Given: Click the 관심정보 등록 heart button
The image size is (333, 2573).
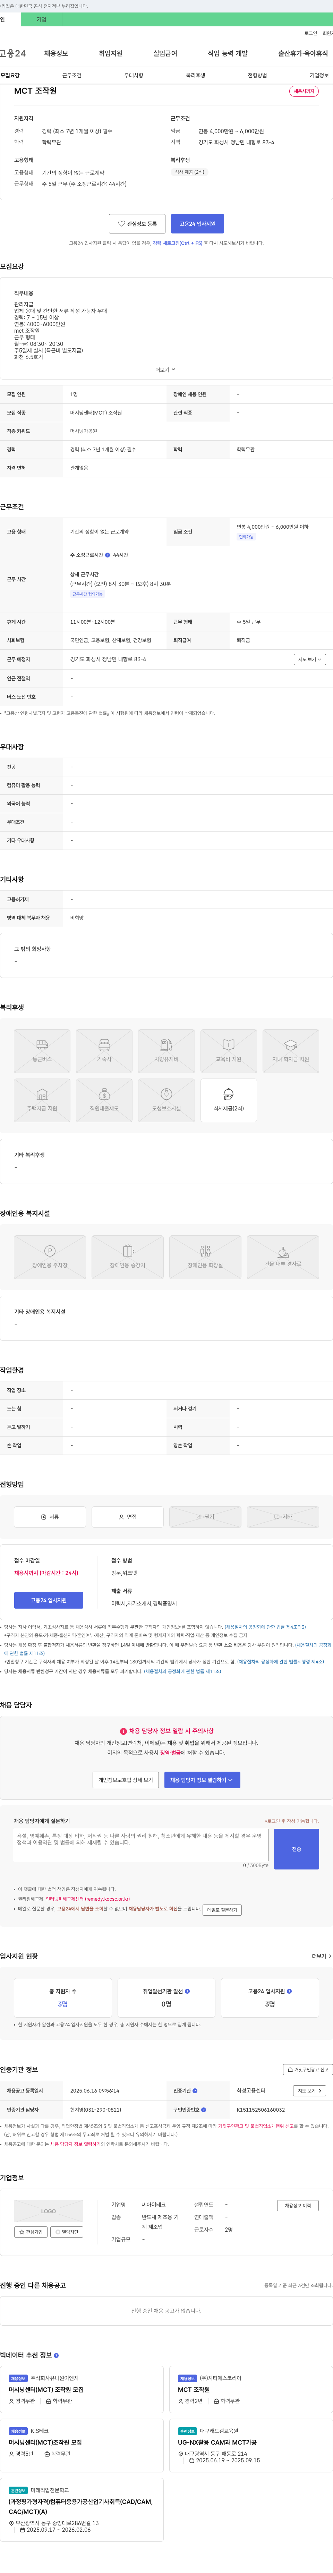Looking at the screenshot, I should 137,224.
